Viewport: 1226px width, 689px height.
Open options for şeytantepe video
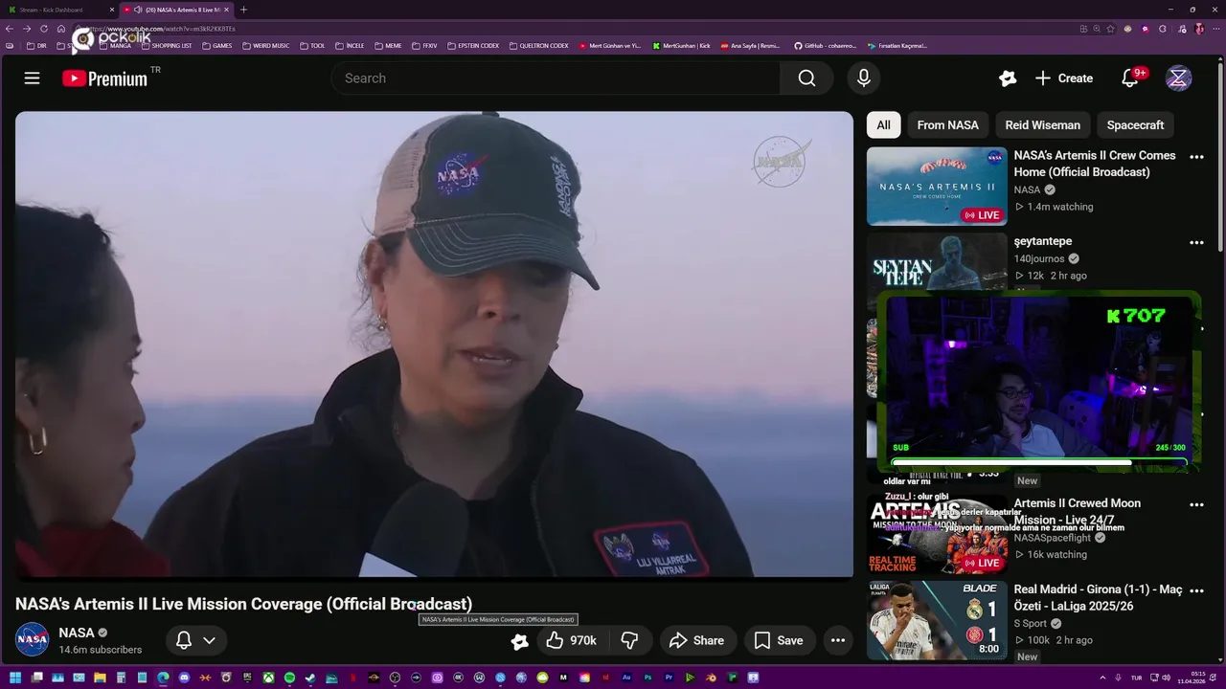(1196, 243)
